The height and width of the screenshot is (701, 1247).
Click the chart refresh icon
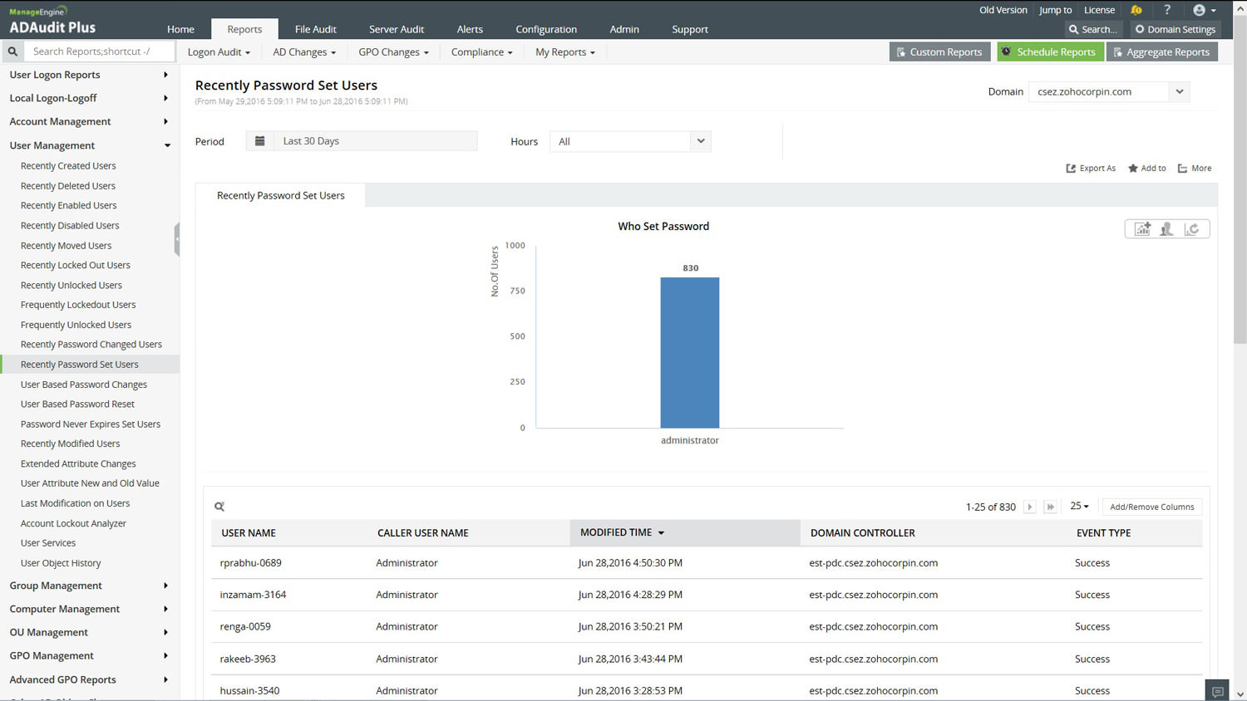pos(1192,229)
